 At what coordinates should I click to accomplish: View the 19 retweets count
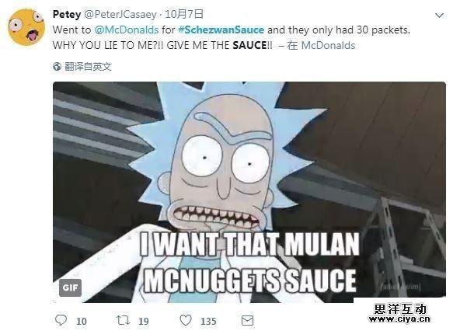[x=144, y=321]
